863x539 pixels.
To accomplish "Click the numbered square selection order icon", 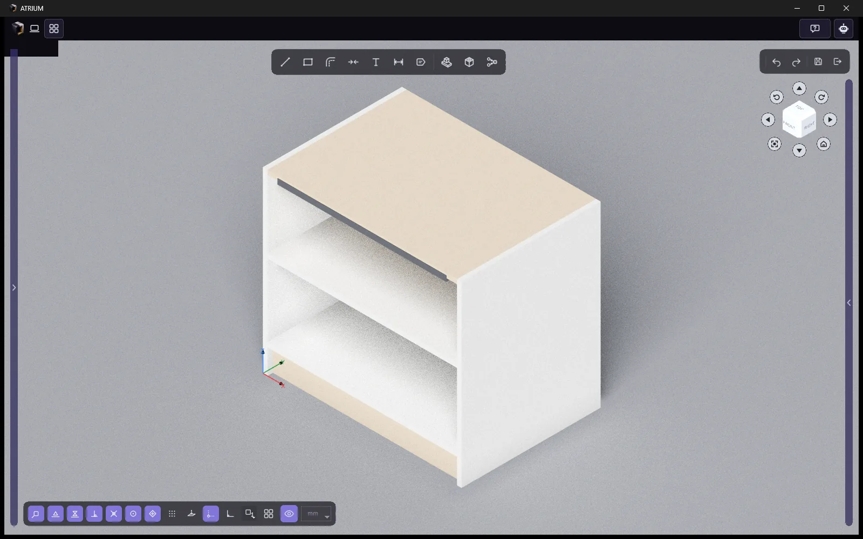I will pos(250,514).
